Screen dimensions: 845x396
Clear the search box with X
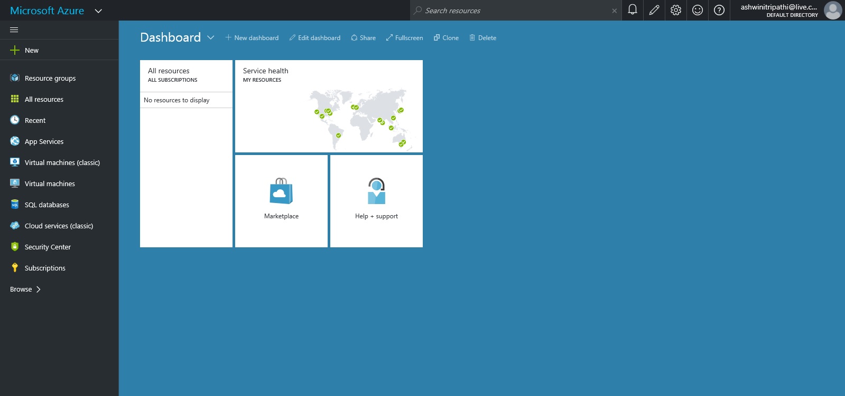tap(614, 11)
